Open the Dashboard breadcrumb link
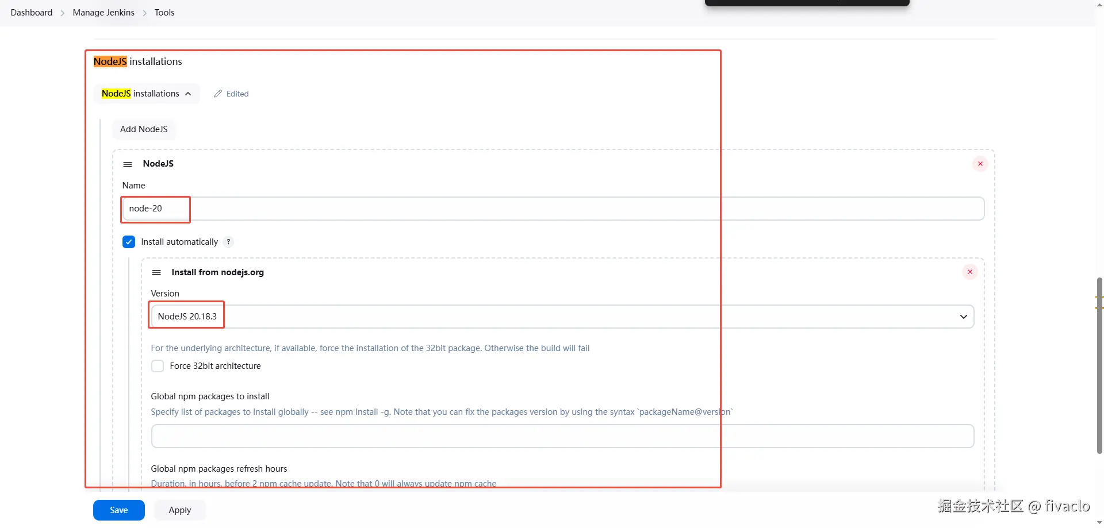 [32, 13]
